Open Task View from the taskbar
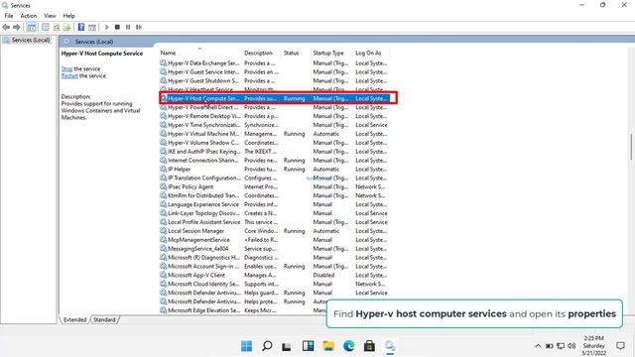635x357 pixels. [287, 346]
